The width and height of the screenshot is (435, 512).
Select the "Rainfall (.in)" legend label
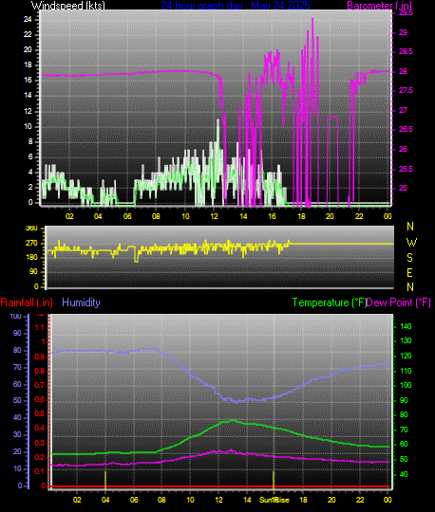[x=27, y=302]
